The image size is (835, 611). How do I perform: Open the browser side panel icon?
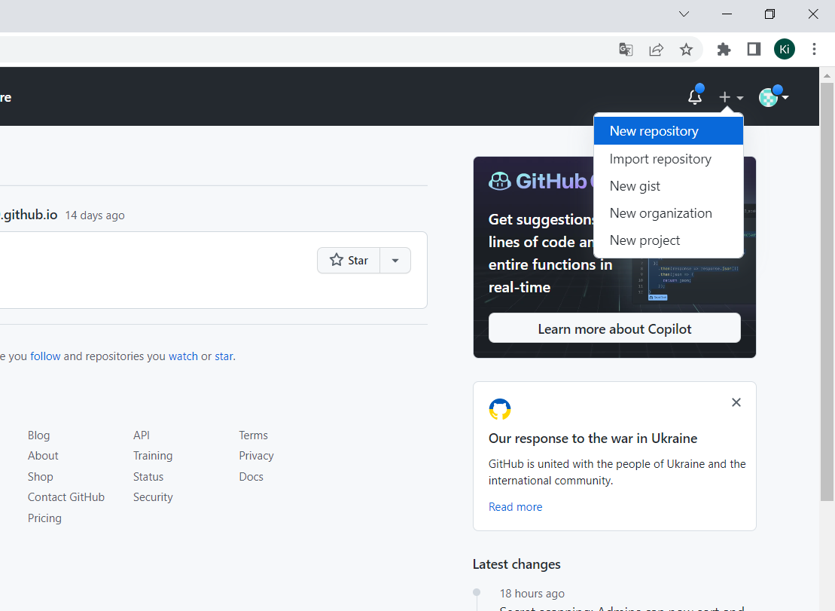(753, 49)
